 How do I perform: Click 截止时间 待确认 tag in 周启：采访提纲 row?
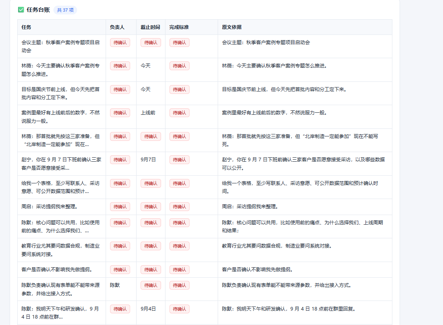[x=151, y=207]
